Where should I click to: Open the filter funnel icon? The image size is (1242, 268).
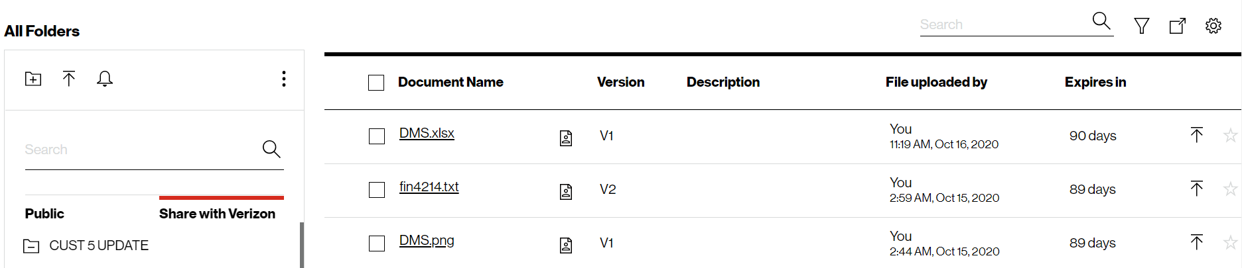point(1141,26)
